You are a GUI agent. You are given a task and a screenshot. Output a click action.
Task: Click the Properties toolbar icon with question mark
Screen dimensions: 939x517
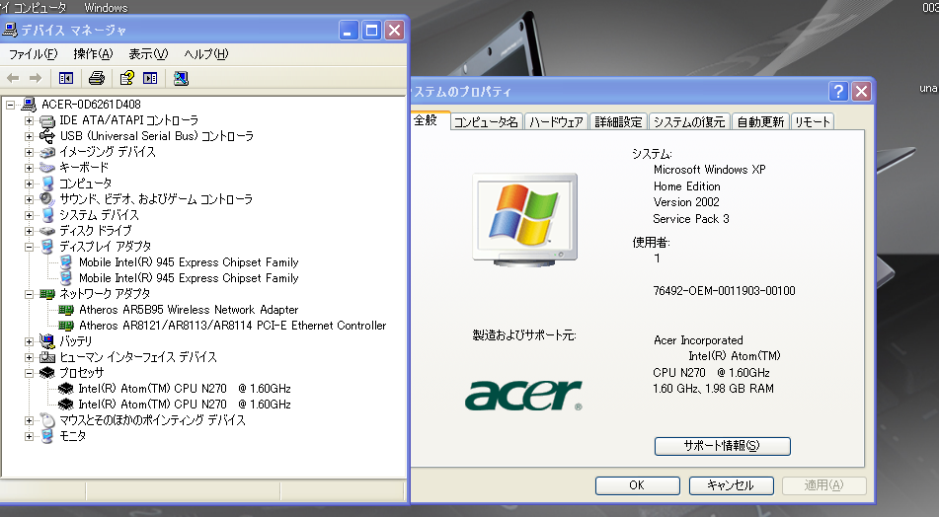(x=127, y=78)
